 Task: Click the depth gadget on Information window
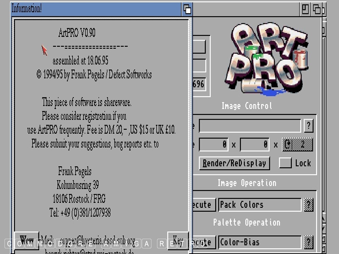tap(187, 9)
